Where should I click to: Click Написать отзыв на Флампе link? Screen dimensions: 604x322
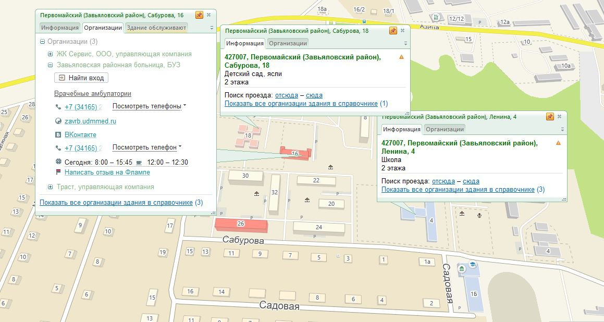coord(107,172)
